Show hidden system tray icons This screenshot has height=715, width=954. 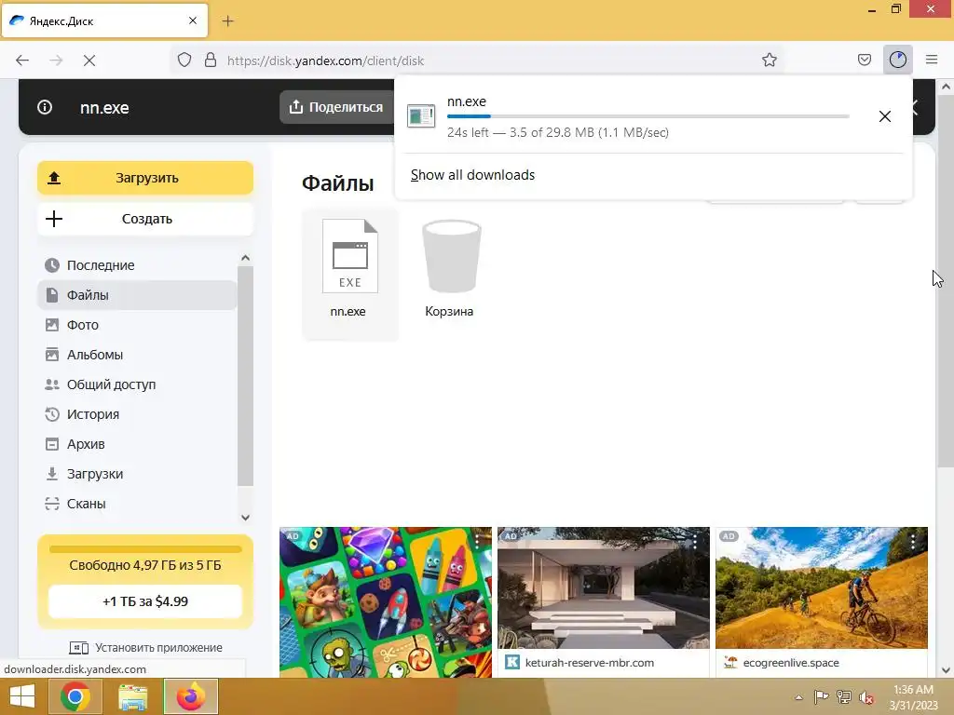click(x=798, y=697)
